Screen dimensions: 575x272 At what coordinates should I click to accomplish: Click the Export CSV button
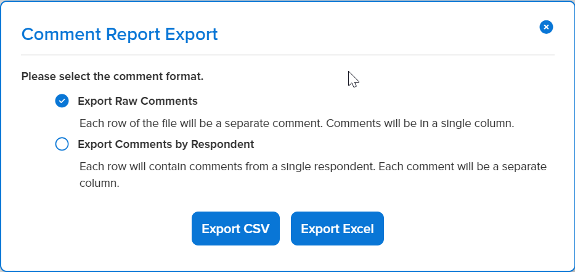pos(235,229)
